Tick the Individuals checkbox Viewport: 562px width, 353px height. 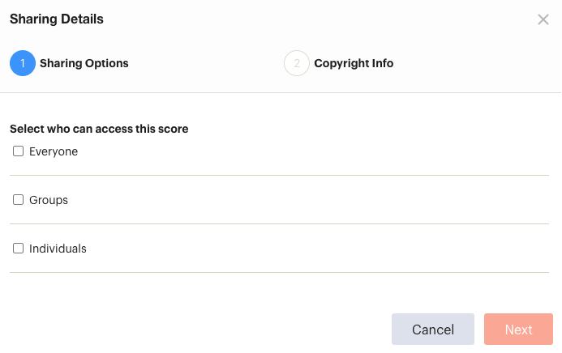pyautogui.click(x=19, y=249)
